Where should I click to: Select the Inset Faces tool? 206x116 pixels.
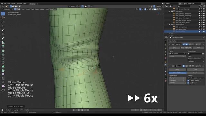(x=3, y=51)
